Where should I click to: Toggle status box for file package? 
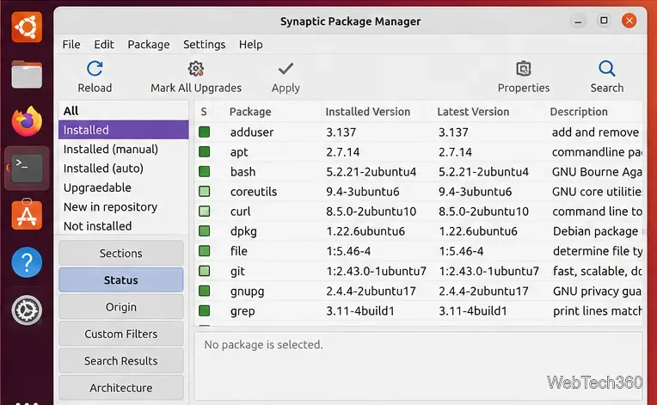point(204,251)
